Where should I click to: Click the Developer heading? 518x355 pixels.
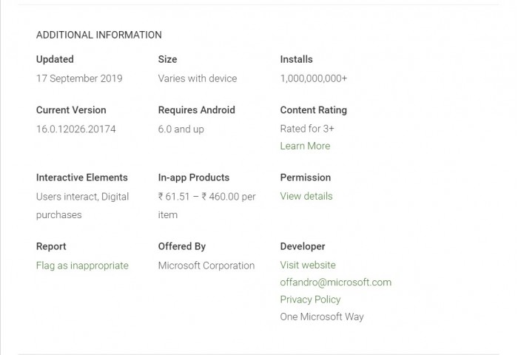303,246
